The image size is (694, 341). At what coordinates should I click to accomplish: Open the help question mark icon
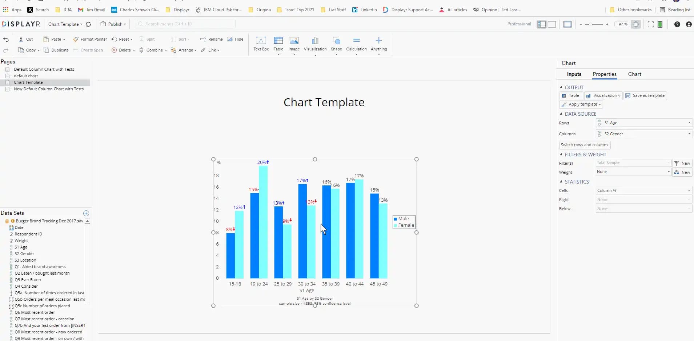(x=677, y=24)
